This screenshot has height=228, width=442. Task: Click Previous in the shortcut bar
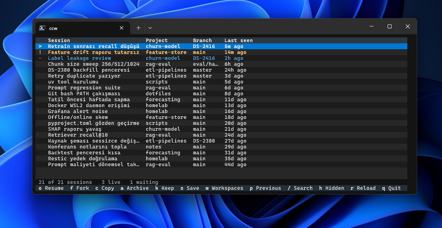(265, 188)
